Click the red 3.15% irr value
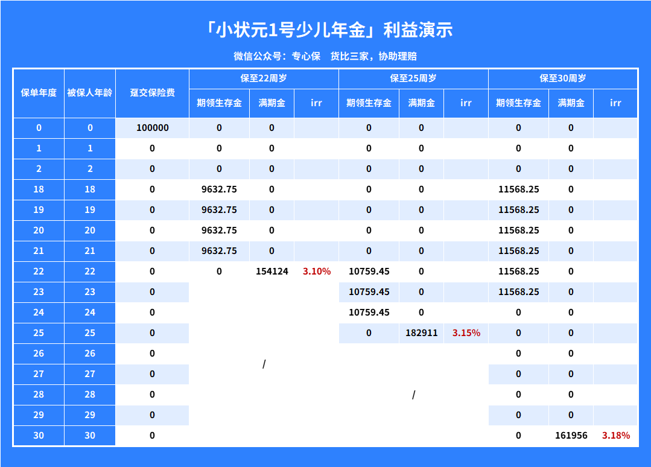Screen dimensions: 651x467 point(466,333)
